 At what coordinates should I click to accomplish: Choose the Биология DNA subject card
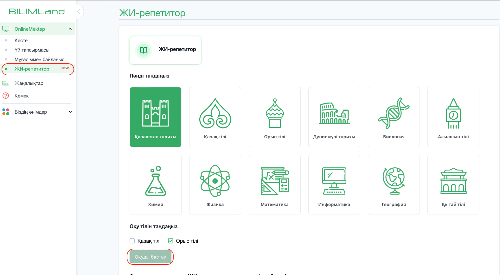(x=394, y=117)
